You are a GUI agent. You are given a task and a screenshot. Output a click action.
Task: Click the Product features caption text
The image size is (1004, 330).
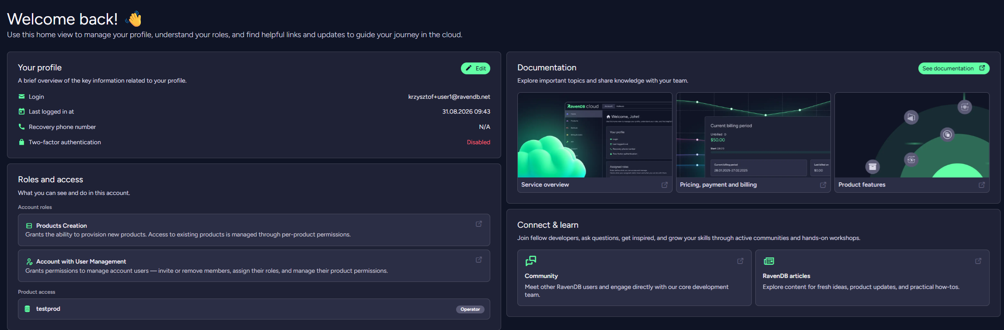click(x=862, y=184)
